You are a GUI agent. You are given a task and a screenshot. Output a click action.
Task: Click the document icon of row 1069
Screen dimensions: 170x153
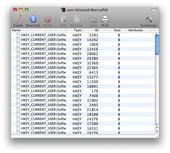coord(18,44)
